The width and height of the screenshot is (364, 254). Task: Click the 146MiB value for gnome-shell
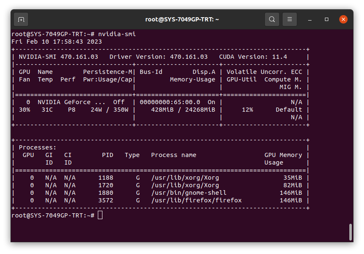291,193
